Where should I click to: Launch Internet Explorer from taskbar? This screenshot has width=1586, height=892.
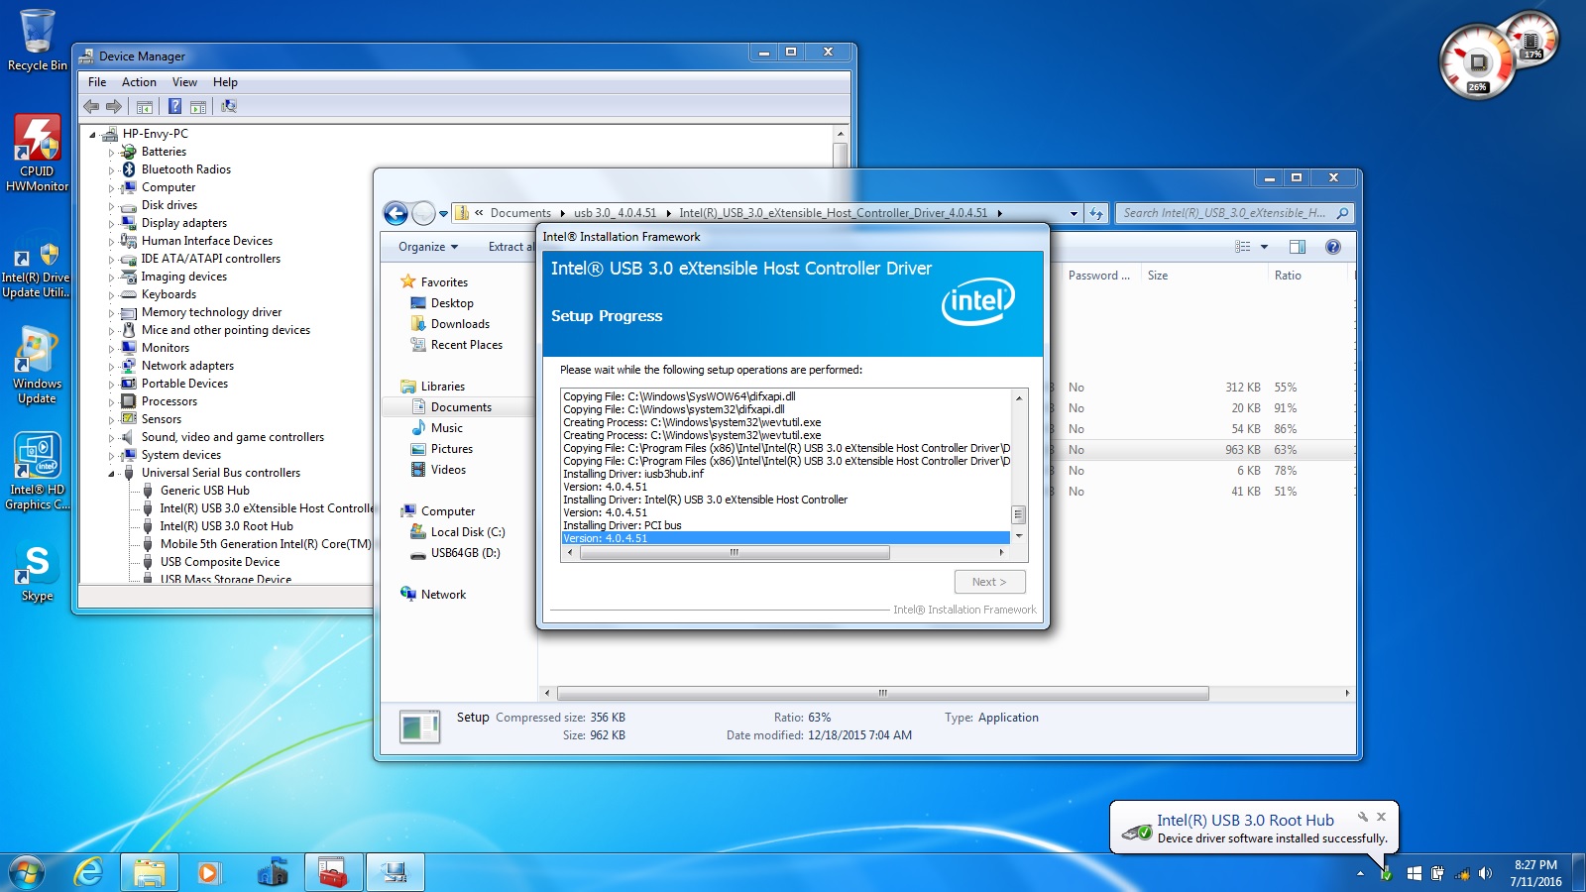coord(89,872)
